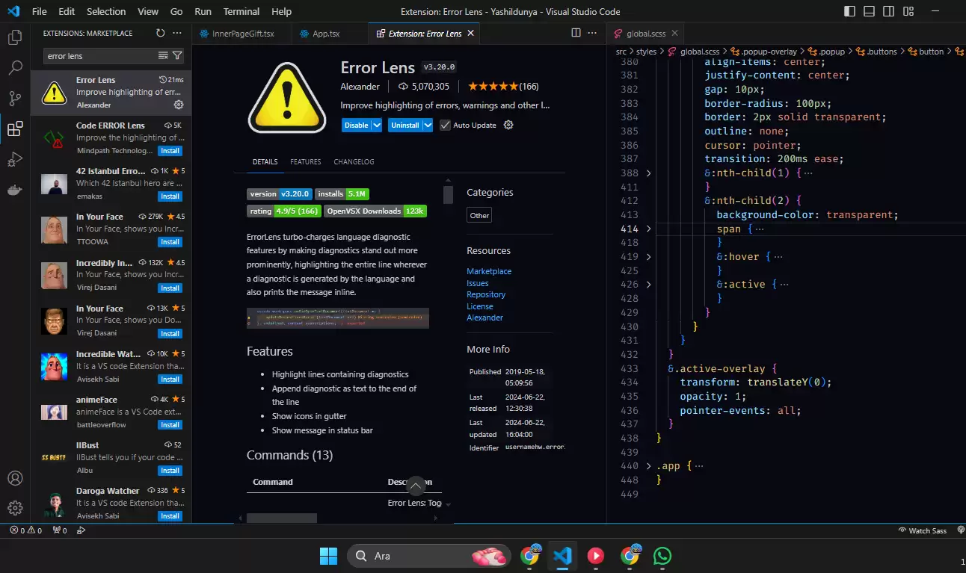Split the editor to the right

[576, 33]
